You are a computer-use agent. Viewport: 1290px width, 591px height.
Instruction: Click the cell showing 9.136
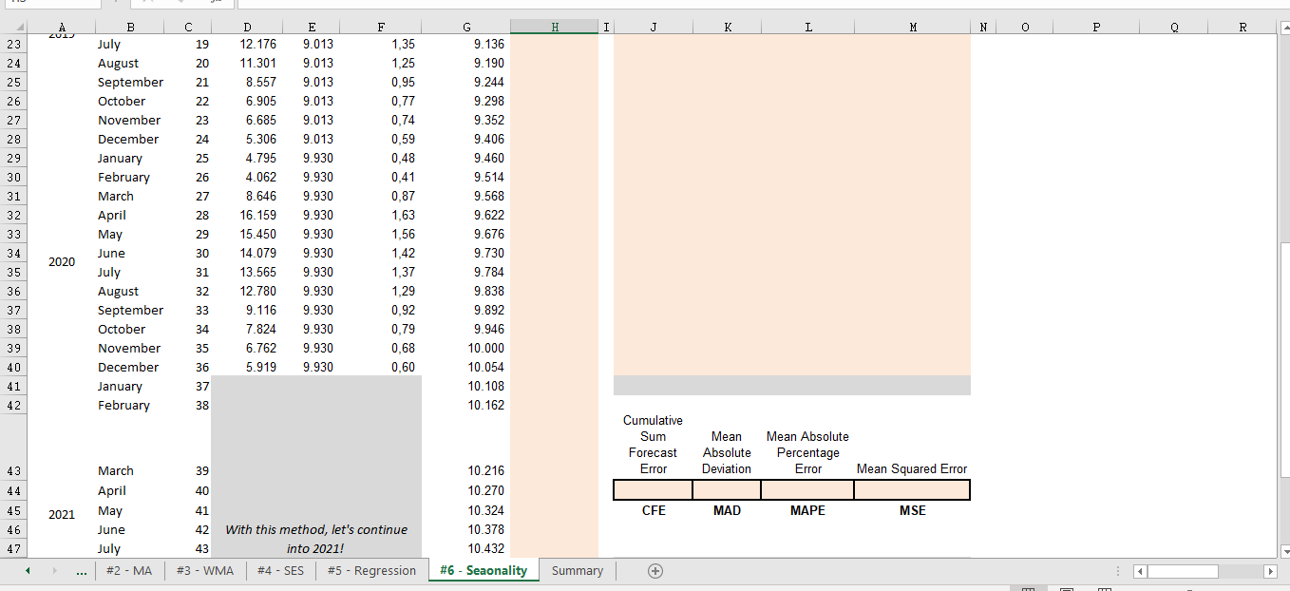(x=466, y=45)
